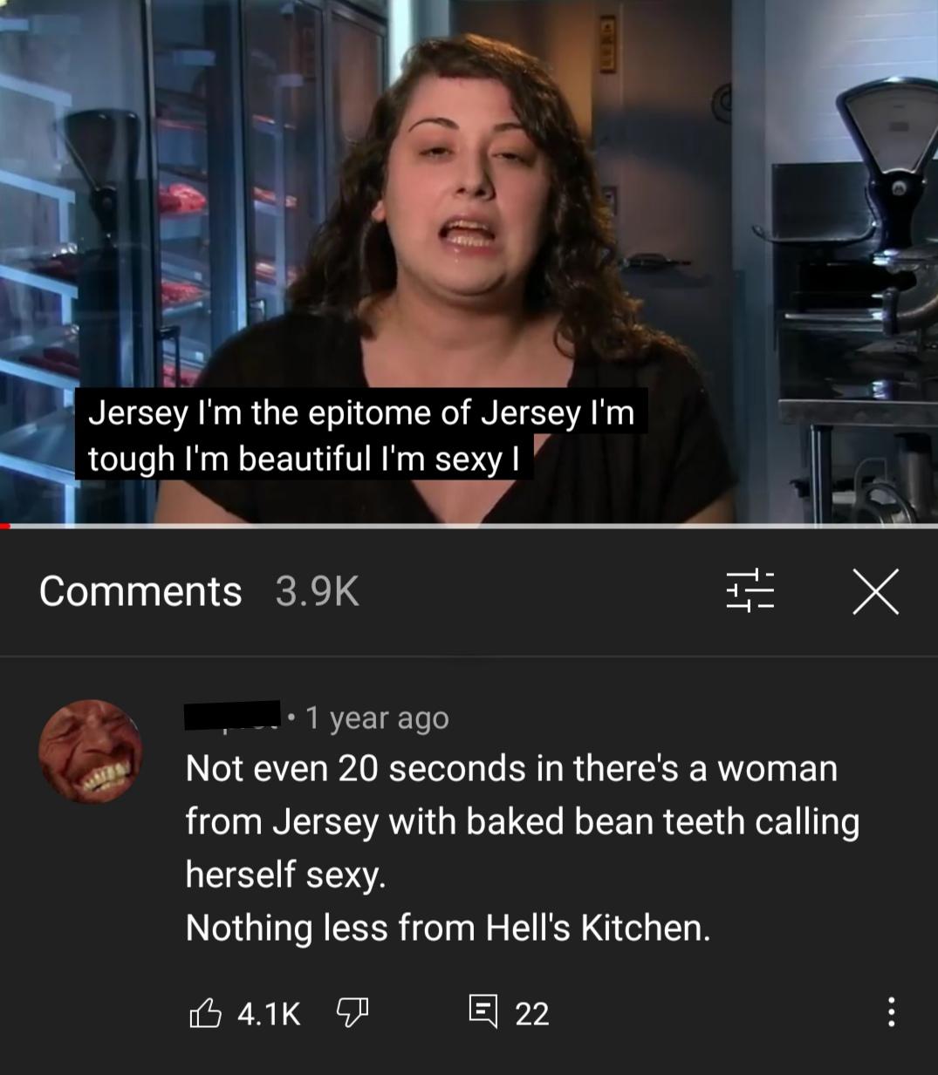The image size is (938, 1075).
Task: Open the comment's three-dot options menu
Action: coord(890,1011)
